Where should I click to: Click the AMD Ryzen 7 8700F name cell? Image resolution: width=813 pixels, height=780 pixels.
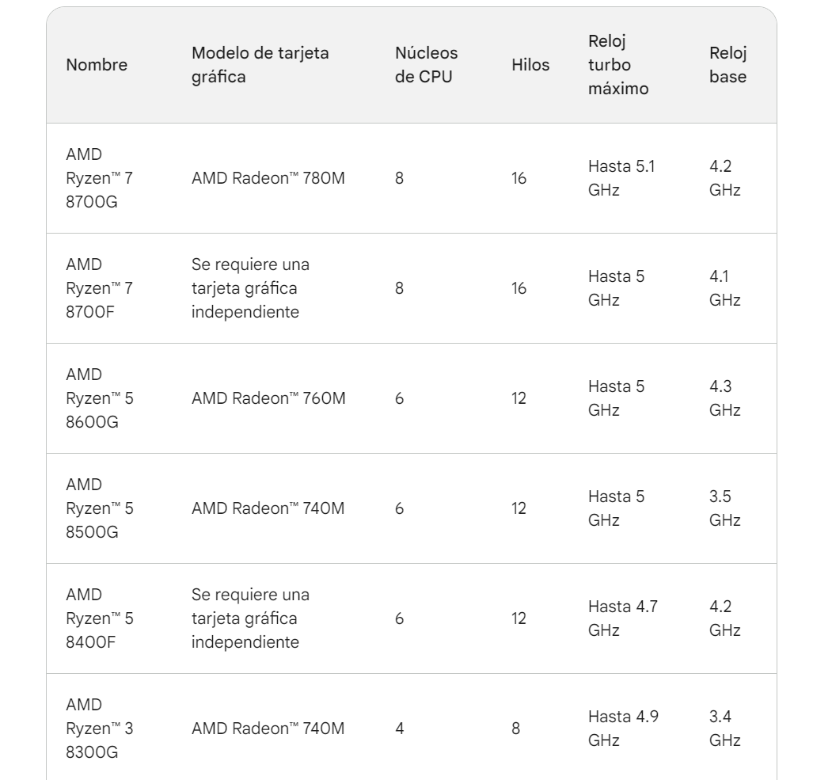100,287
